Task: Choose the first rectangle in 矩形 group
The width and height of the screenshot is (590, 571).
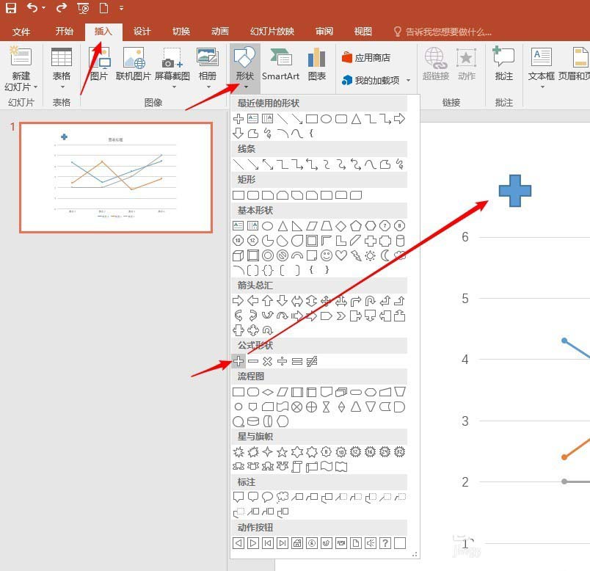Action: coord(238,195)
